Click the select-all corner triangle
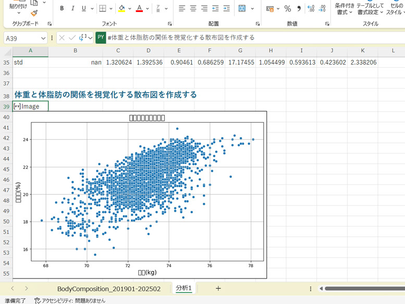Image resolution: width=405 pixels, height=304 pixels. tap(8, 52)
